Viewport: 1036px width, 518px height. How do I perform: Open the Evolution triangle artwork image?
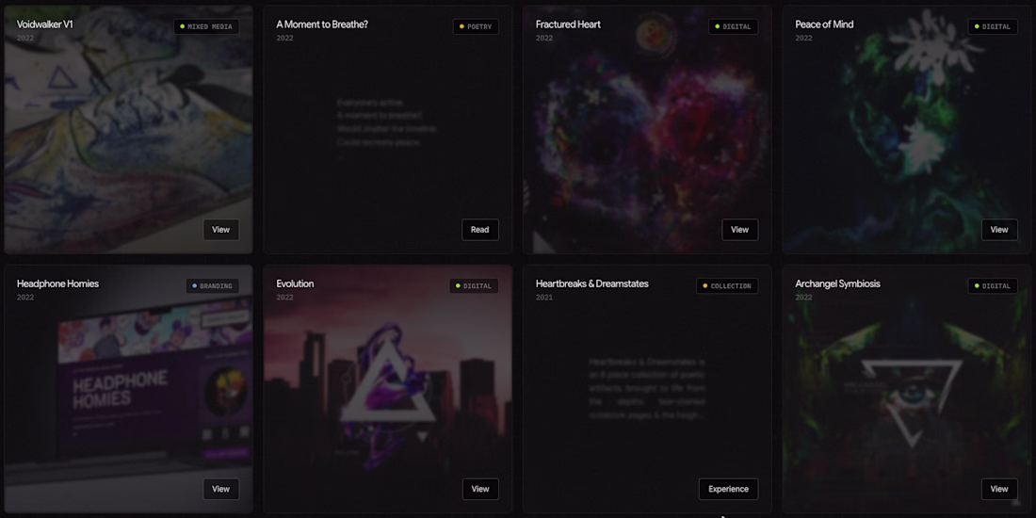[388, 389]
